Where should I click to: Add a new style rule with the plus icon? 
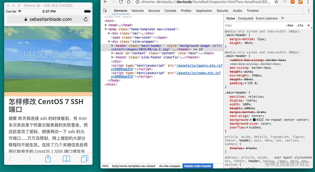[309, 25]
